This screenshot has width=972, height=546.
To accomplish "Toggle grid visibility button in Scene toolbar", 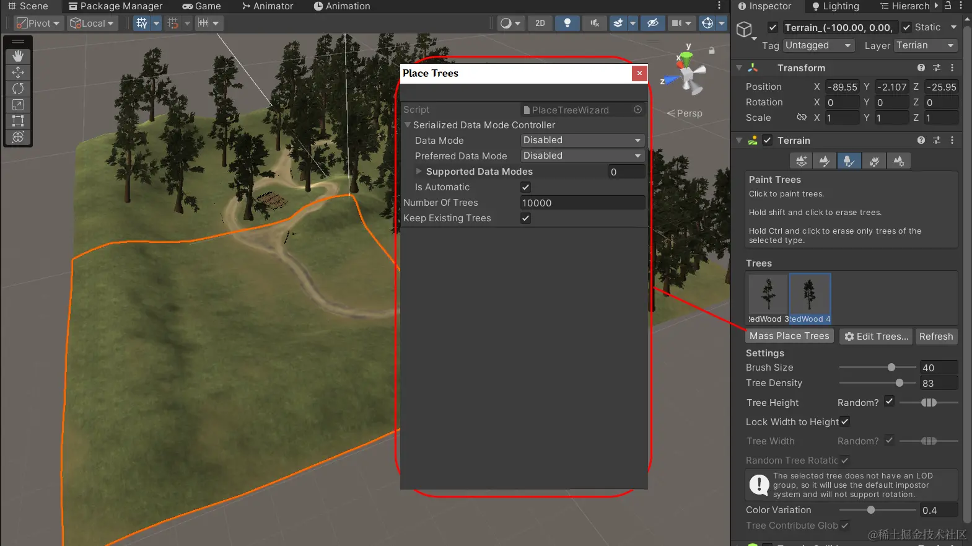I will click(x=142, y=23).
